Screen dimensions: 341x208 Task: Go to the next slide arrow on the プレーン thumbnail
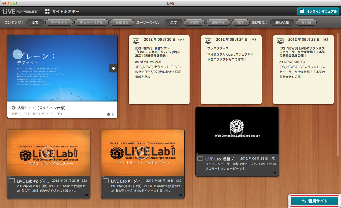click(113, 68)
